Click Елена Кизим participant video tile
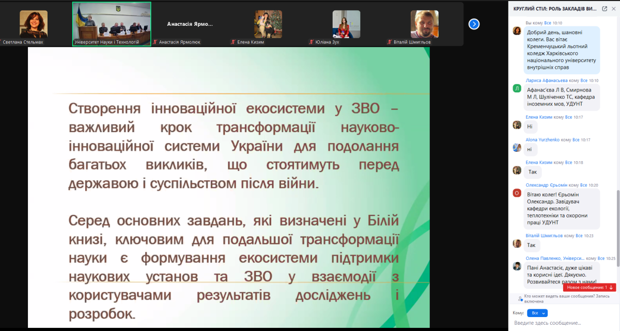The image size is (620, 331). (x=268, y=24)
